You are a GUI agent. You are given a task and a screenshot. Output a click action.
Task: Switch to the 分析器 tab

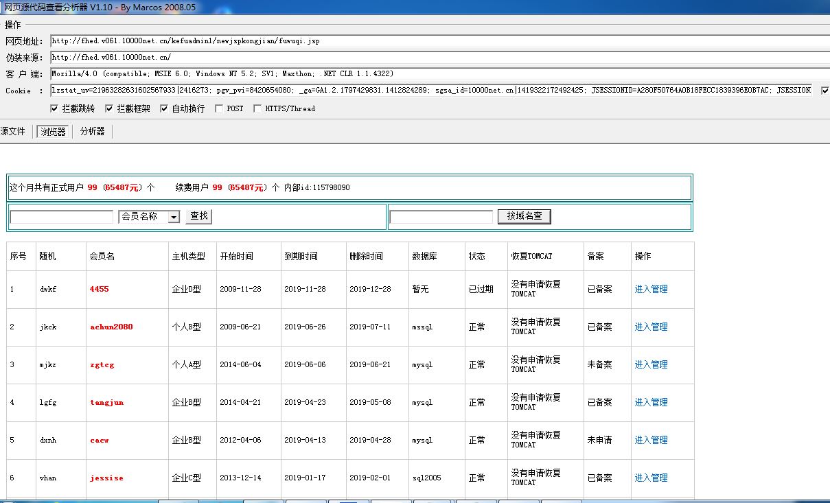click(x=92, y=131)
